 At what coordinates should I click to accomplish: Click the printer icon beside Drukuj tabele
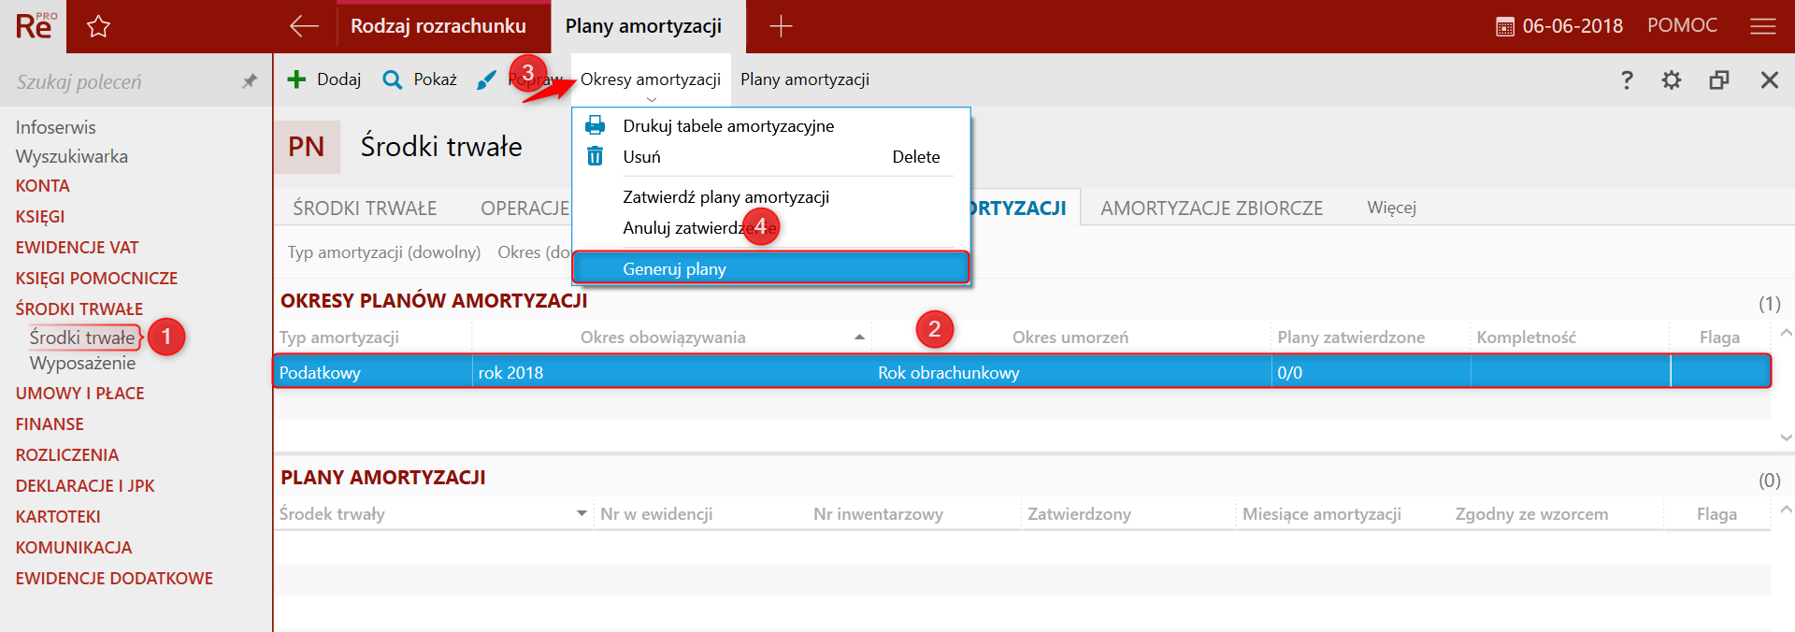[x=595, y=125]
